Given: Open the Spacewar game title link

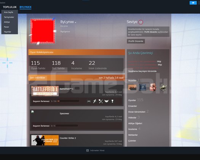Looking at the screenshot, I should click(64, 114).
